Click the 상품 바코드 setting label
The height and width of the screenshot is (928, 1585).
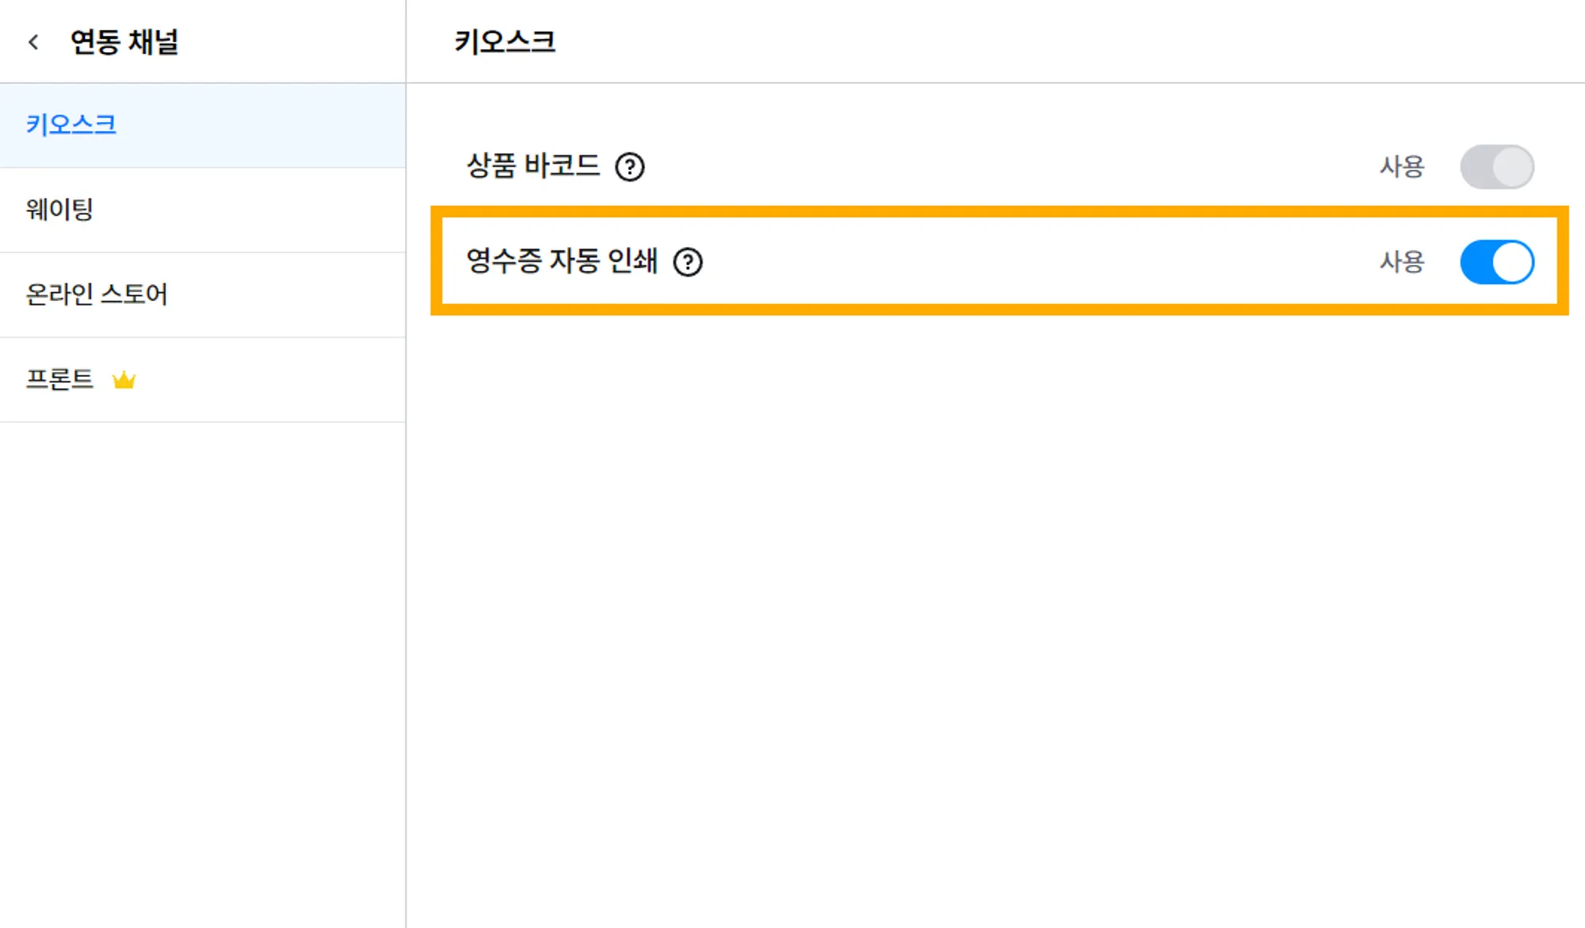[533, 166]
